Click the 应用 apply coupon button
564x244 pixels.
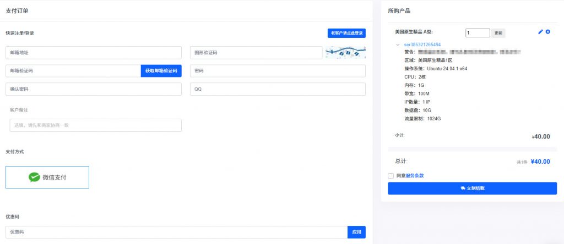tap(356, 232)
